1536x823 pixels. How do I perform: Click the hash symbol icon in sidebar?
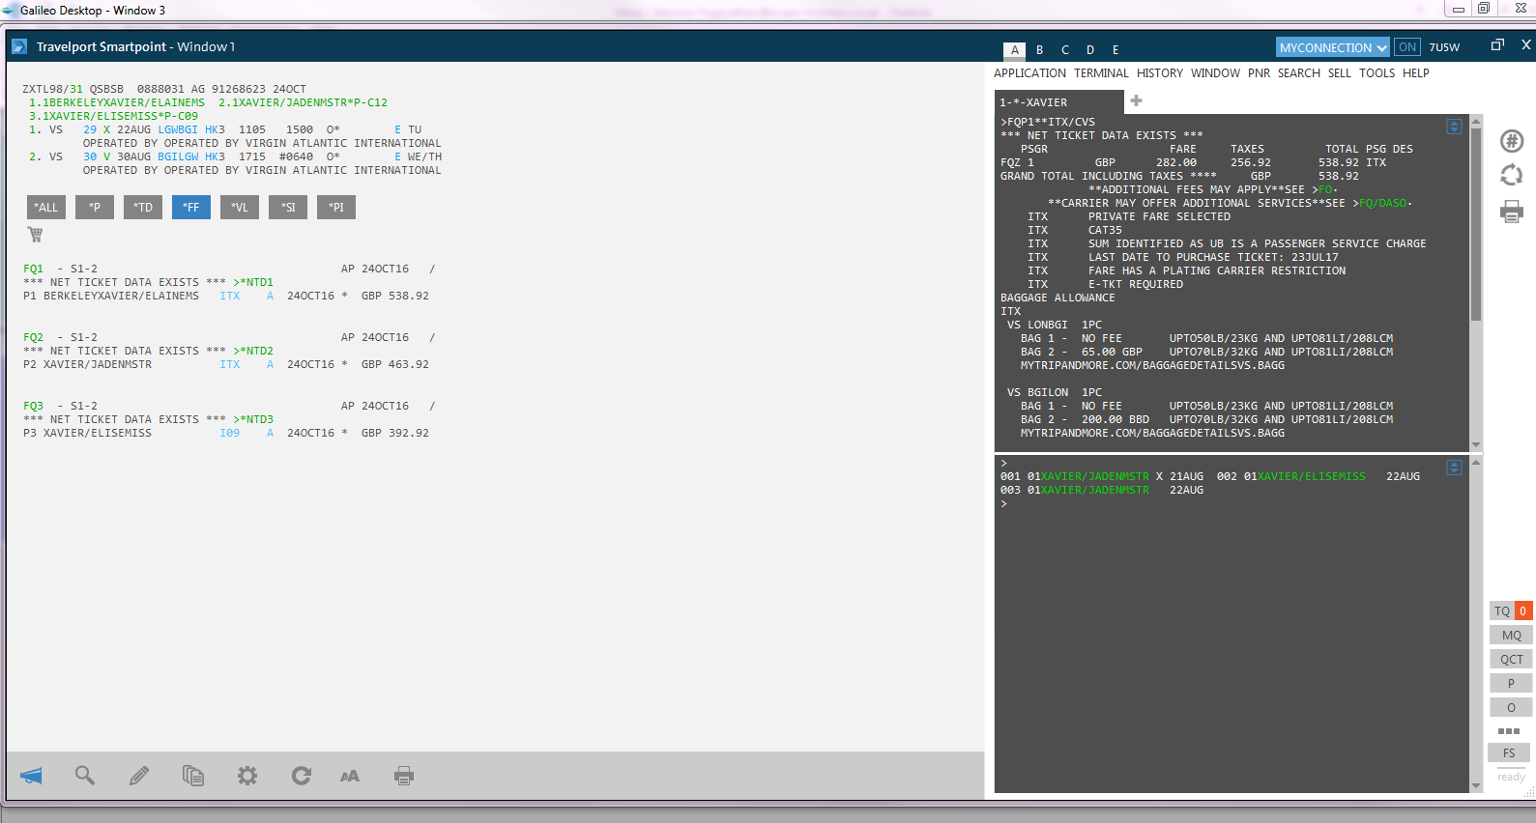[x=1512, y=141]
